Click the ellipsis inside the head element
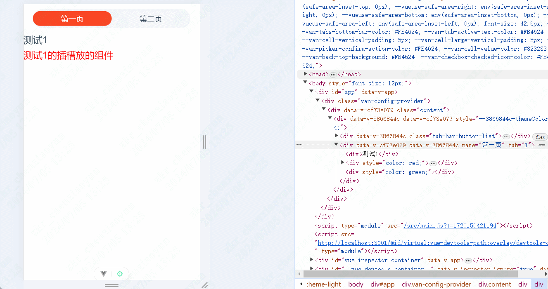This screenshot has height=289, width=548. tap(333, 75)
